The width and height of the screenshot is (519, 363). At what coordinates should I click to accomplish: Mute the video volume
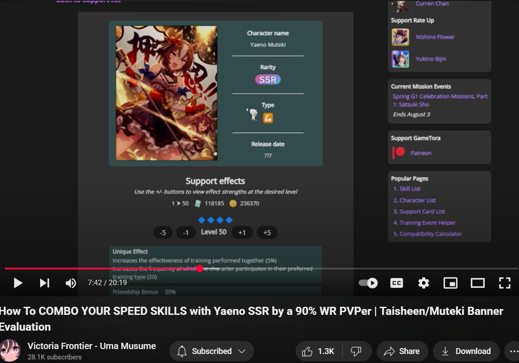pos(71,283)
